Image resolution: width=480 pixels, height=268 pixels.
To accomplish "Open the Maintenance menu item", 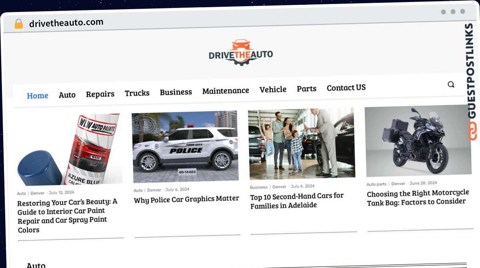I will [x=226, y=91].
